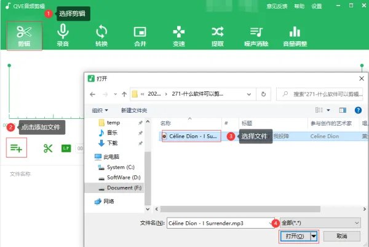The image size is (369, 247).
Task: Open view options dropdown arrow
Action: (x=328, y=110)
